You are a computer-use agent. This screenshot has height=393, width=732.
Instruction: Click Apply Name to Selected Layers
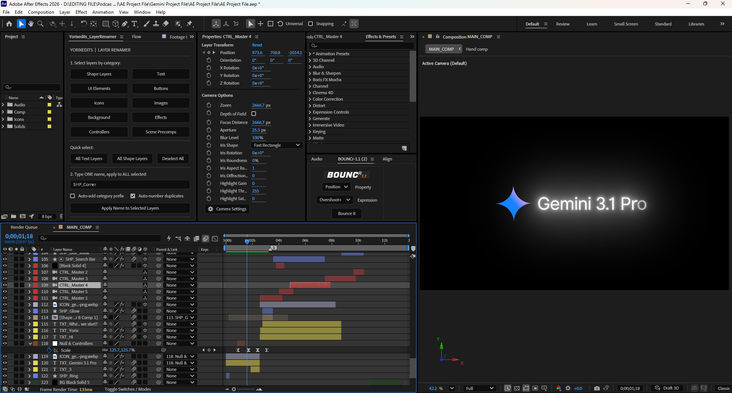click(130, 208)
